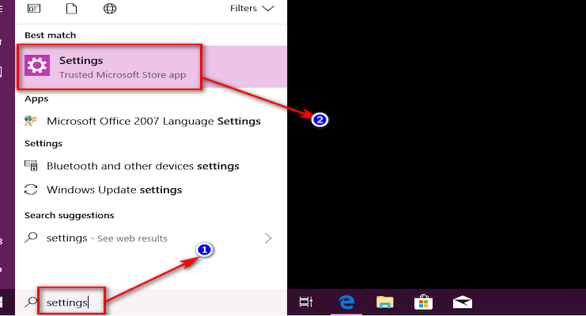The width and height of the screenshot is (586, 316).
Task: Select the Documents filter icon
Action: pyautogui.click(x=71, y=8)
